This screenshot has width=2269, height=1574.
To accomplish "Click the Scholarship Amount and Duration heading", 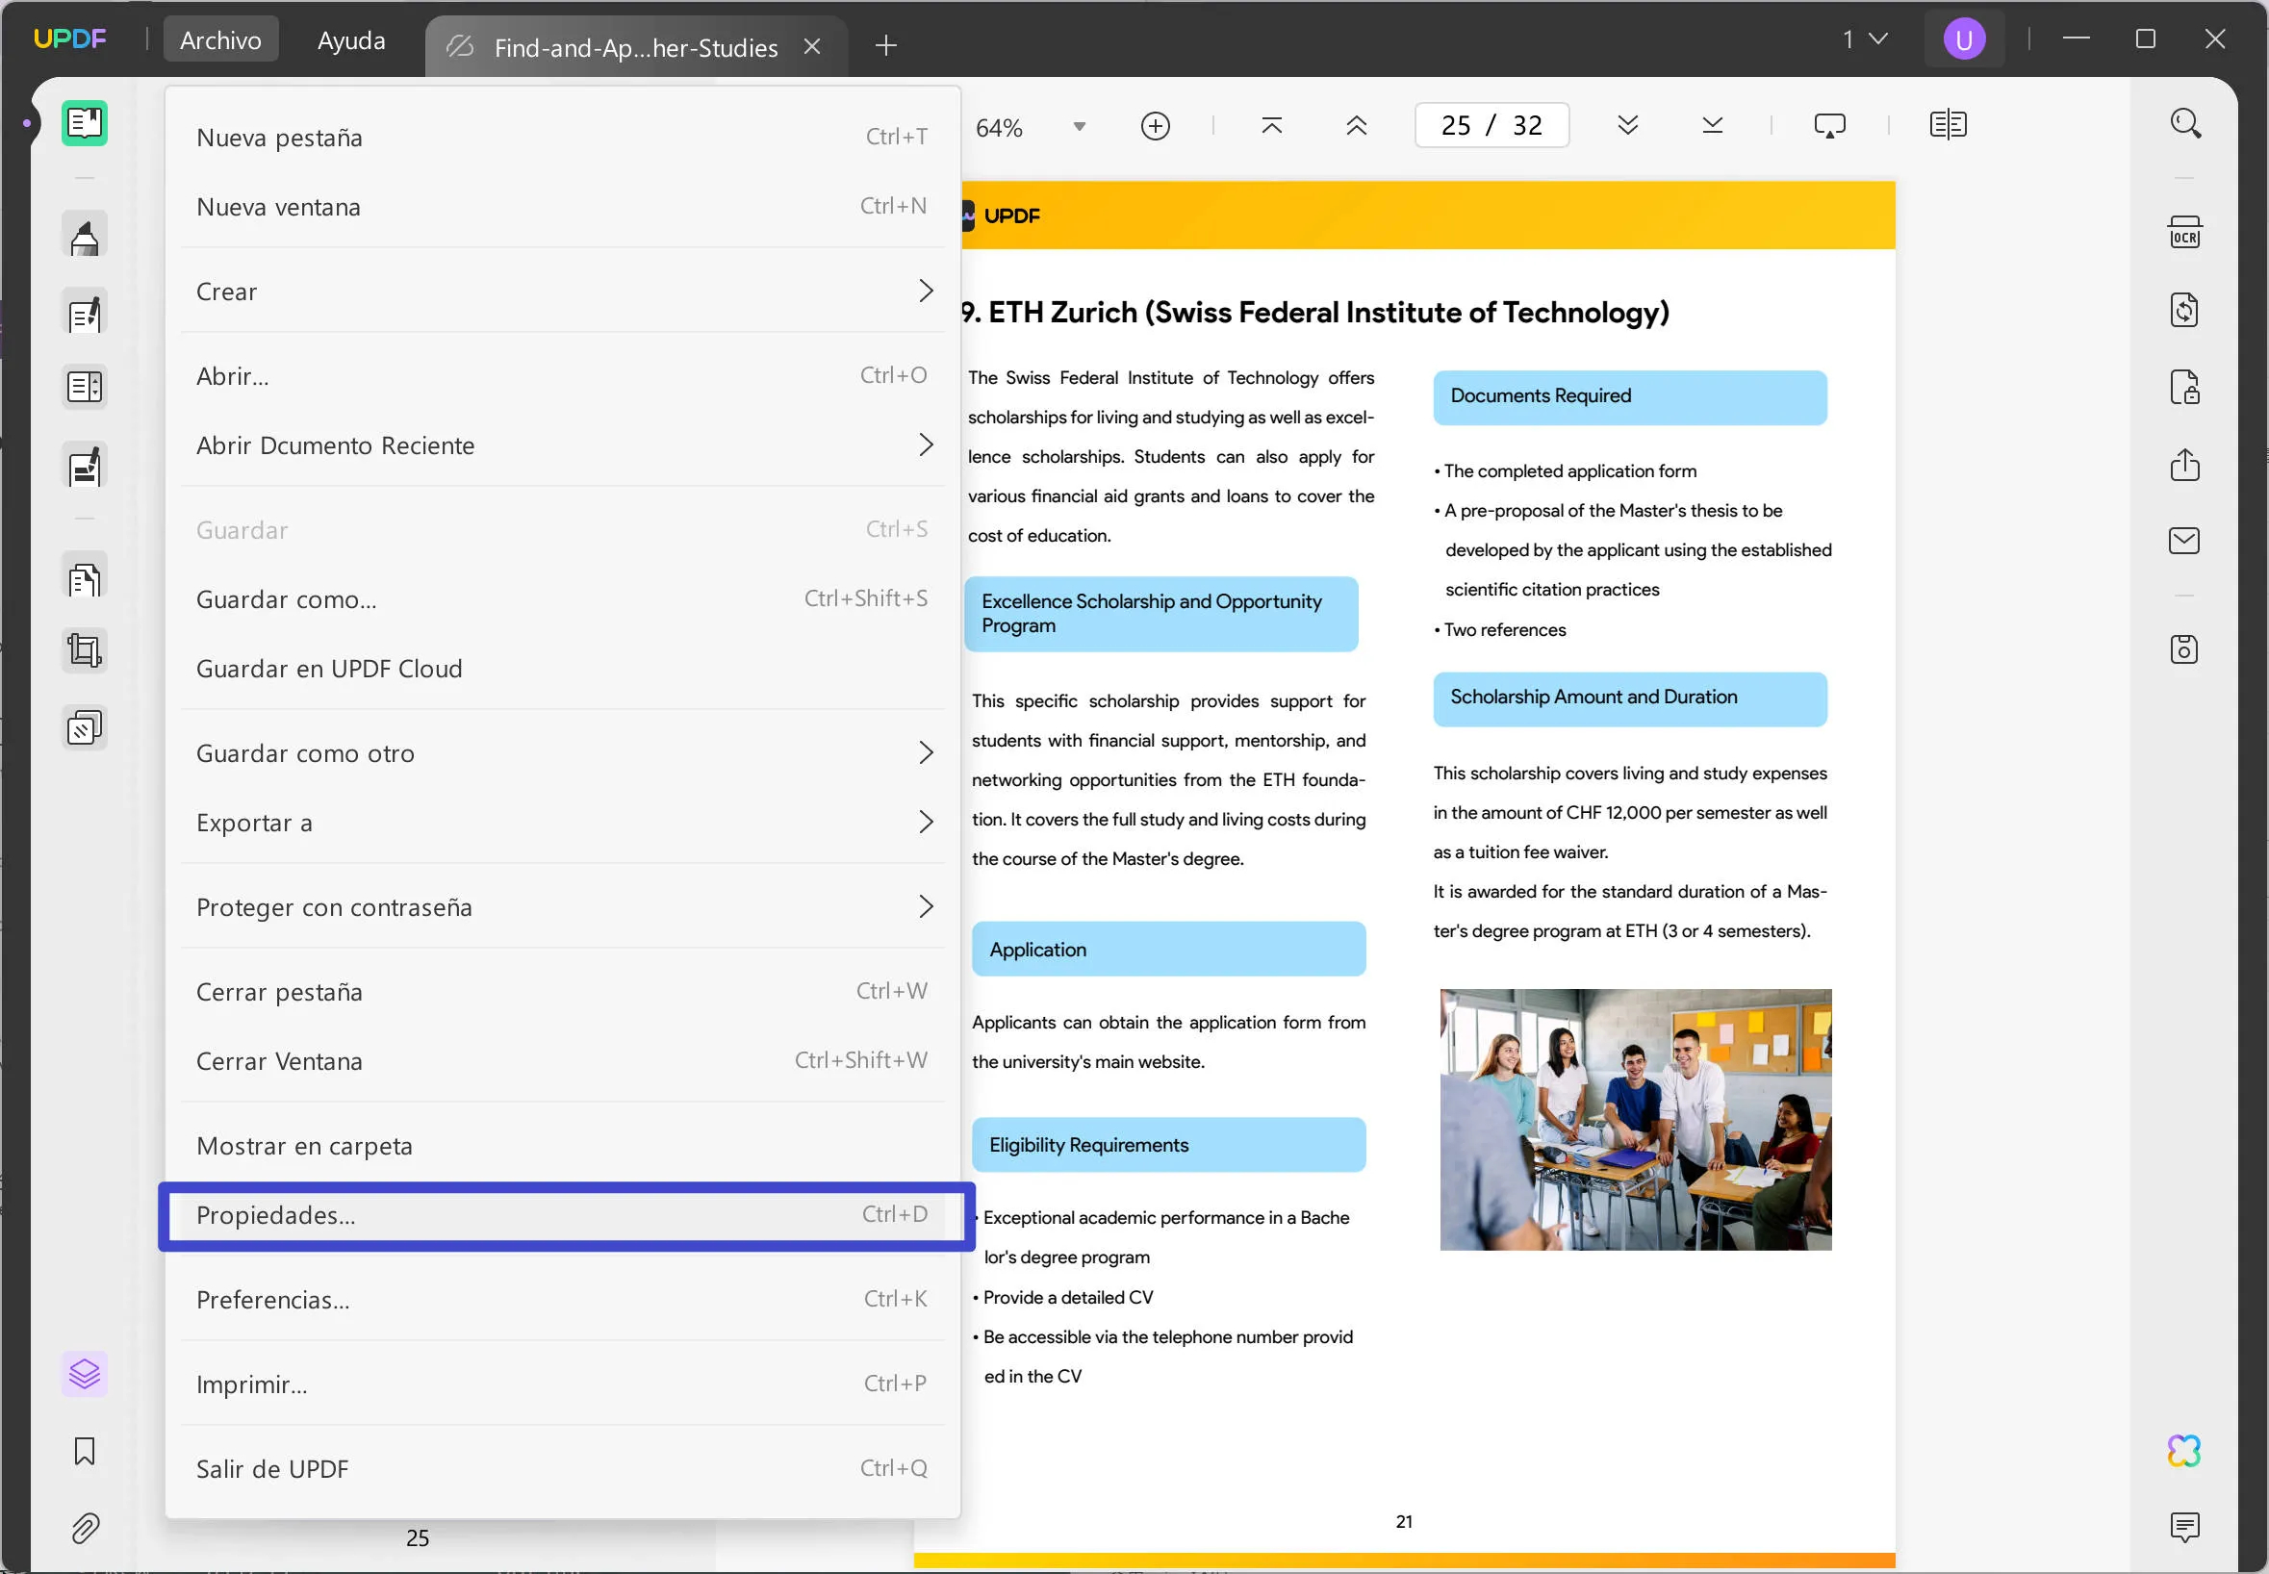I will tap(1630, 698).
